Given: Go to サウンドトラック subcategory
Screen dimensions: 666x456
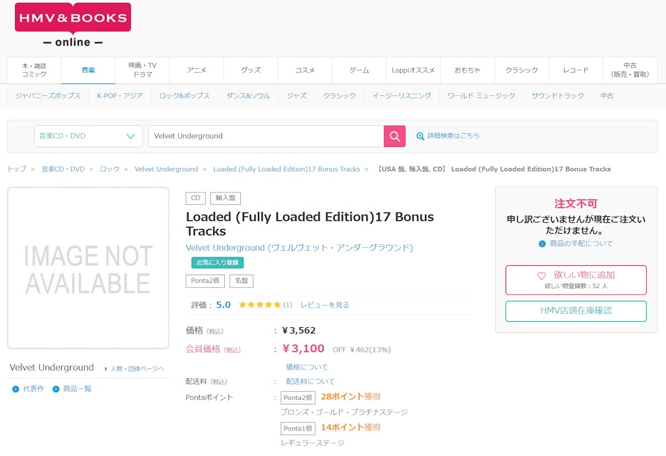Looking at the screenshot, I should (558, 96).
